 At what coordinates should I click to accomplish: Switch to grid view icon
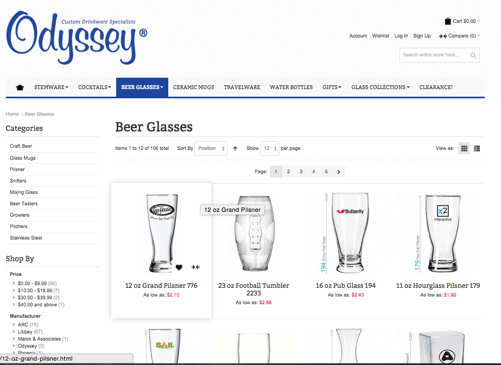(464, 148)
